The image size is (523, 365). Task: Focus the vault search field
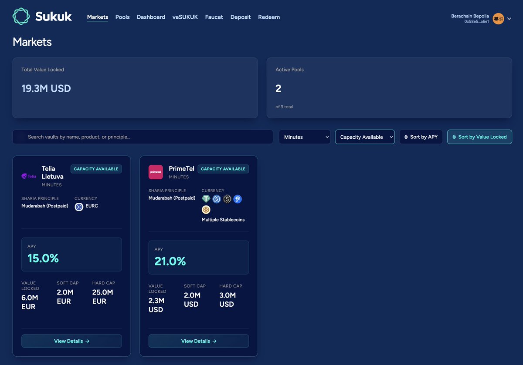pos(143,137)
